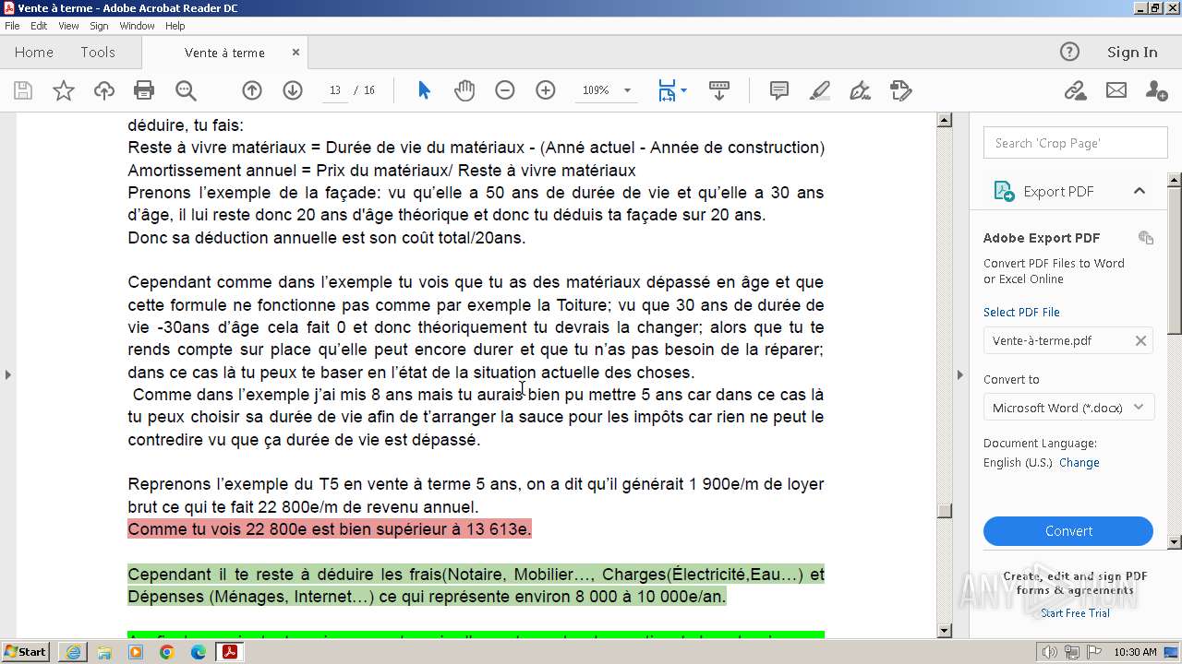
Task: Open the Help menu
Action: 175,26
